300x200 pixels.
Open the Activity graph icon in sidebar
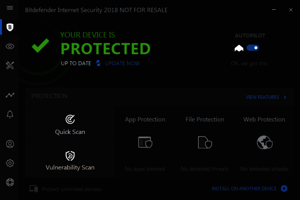tap(10, 95)
